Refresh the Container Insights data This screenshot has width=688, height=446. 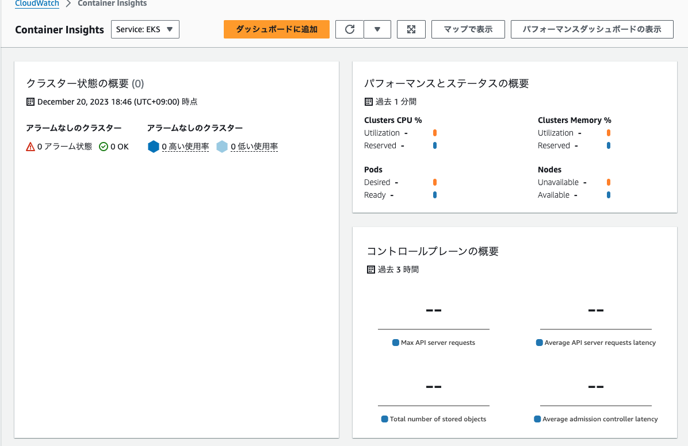pyautogui.click(x=350, y=29)
